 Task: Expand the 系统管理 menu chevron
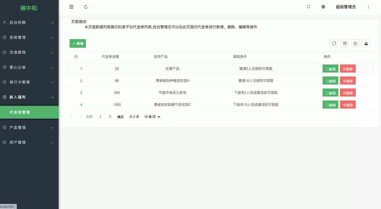pos(52,38)
